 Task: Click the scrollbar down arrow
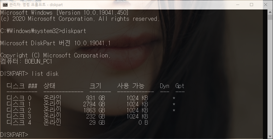click(x=270, y=136)
